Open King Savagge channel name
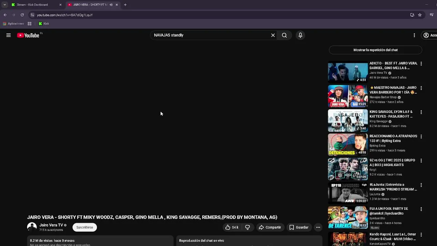The image size is (437, 246). pyautogui.click(x=378, y=121)
